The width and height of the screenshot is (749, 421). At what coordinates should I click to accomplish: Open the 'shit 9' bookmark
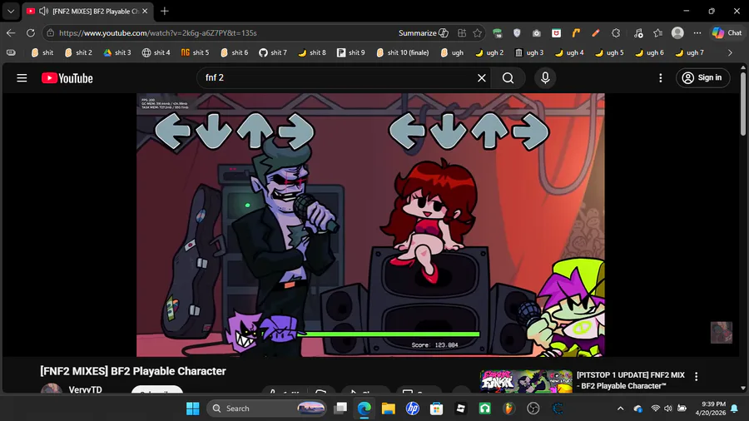(x=350, y=52)
